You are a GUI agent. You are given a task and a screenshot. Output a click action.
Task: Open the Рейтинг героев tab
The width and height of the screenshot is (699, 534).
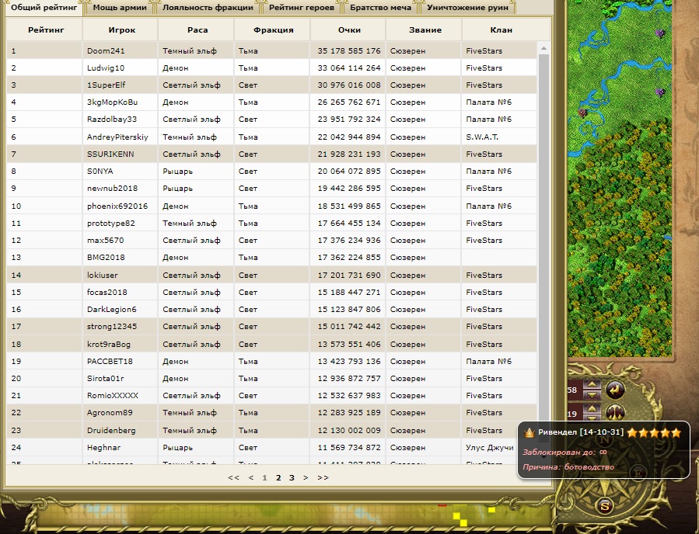tap(302, 8)
